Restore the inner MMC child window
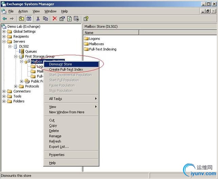Viewport: 218px width, 179px height. [x=208, y=11]
